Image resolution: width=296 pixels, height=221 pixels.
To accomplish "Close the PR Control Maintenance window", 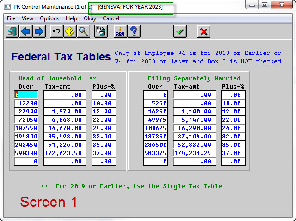I will (282, 5).
